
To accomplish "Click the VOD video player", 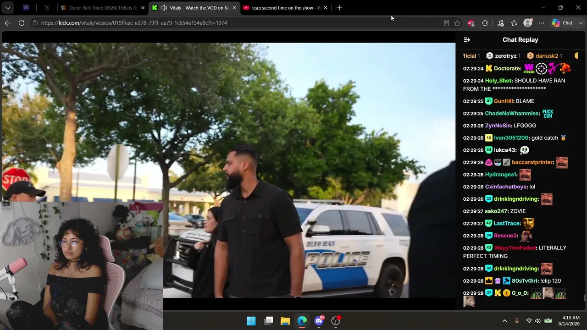I will [x=228, y=170].
